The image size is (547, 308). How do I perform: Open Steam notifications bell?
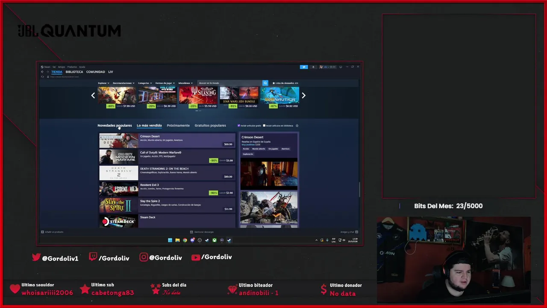click(x=313, y=67)
